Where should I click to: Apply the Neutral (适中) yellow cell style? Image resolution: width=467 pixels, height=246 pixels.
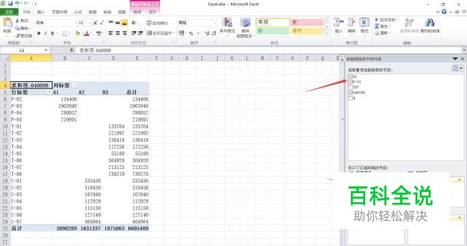coord(307,31)
